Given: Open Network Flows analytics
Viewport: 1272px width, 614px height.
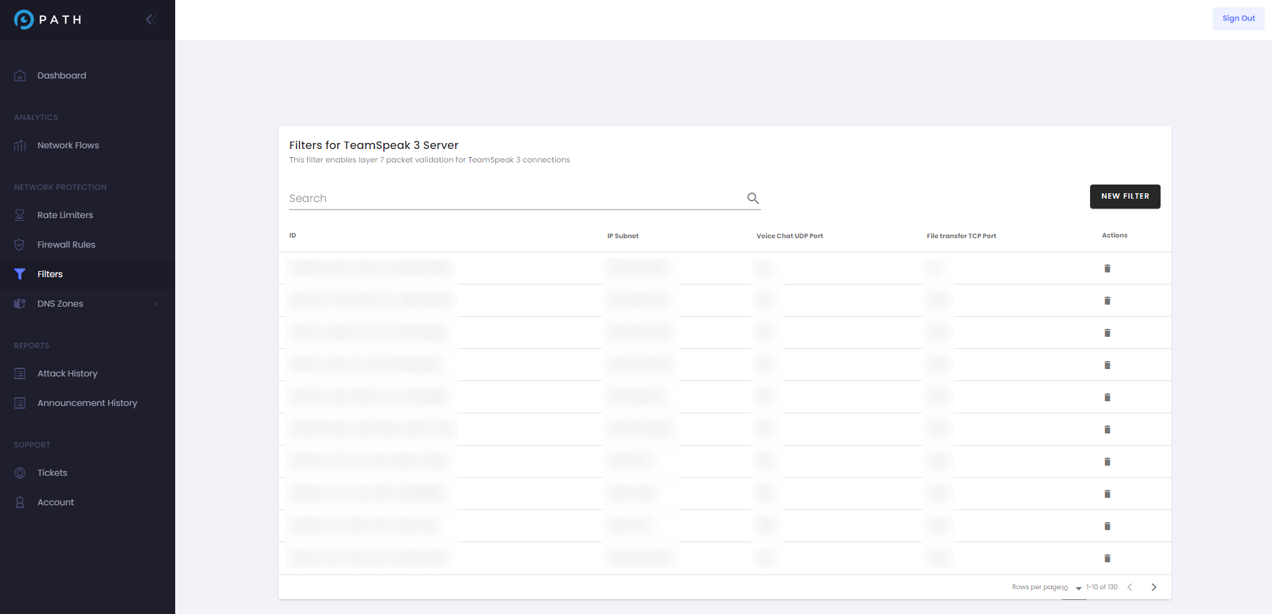Looking at the screenshot, I should click(68, 145).
